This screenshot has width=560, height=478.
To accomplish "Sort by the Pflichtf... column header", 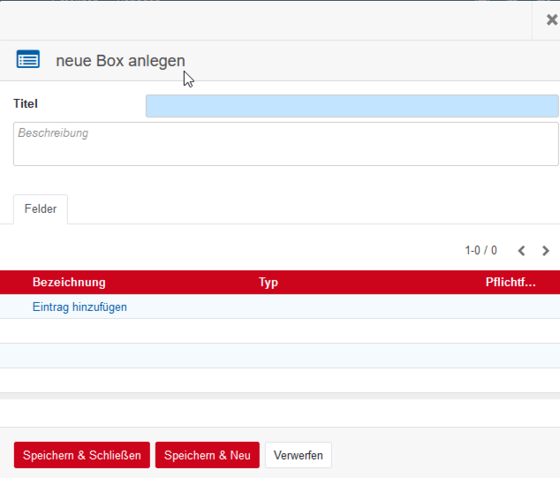I will [x=510, y=283].
